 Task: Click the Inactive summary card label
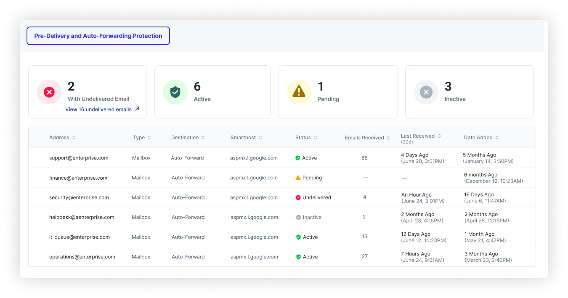[x=455, y=99]
